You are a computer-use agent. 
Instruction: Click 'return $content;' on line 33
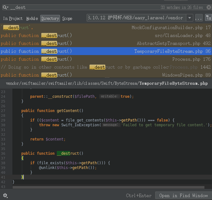pos(48,139)
